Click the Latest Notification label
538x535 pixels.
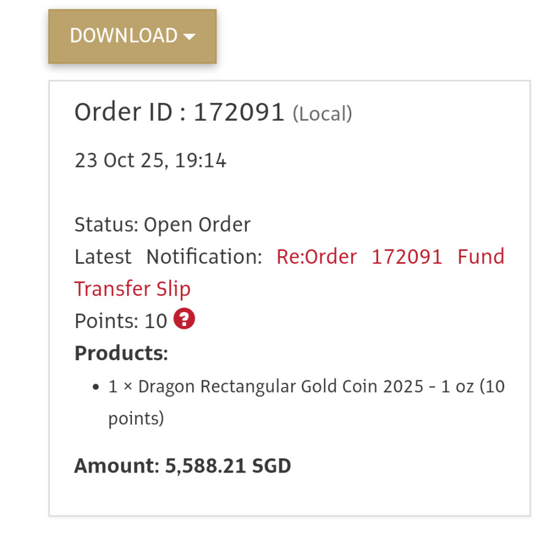click(x=168, y=257)
